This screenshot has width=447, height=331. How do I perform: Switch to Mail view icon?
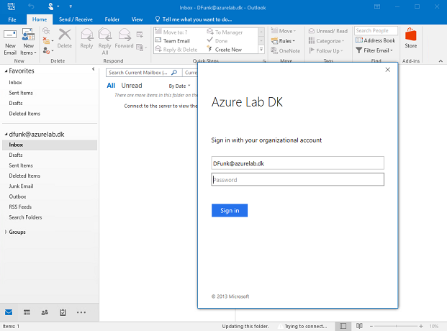(9, 312)
